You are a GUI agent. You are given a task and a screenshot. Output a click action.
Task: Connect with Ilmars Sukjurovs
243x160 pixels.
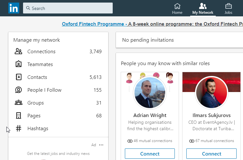click(x=212, y=154)
